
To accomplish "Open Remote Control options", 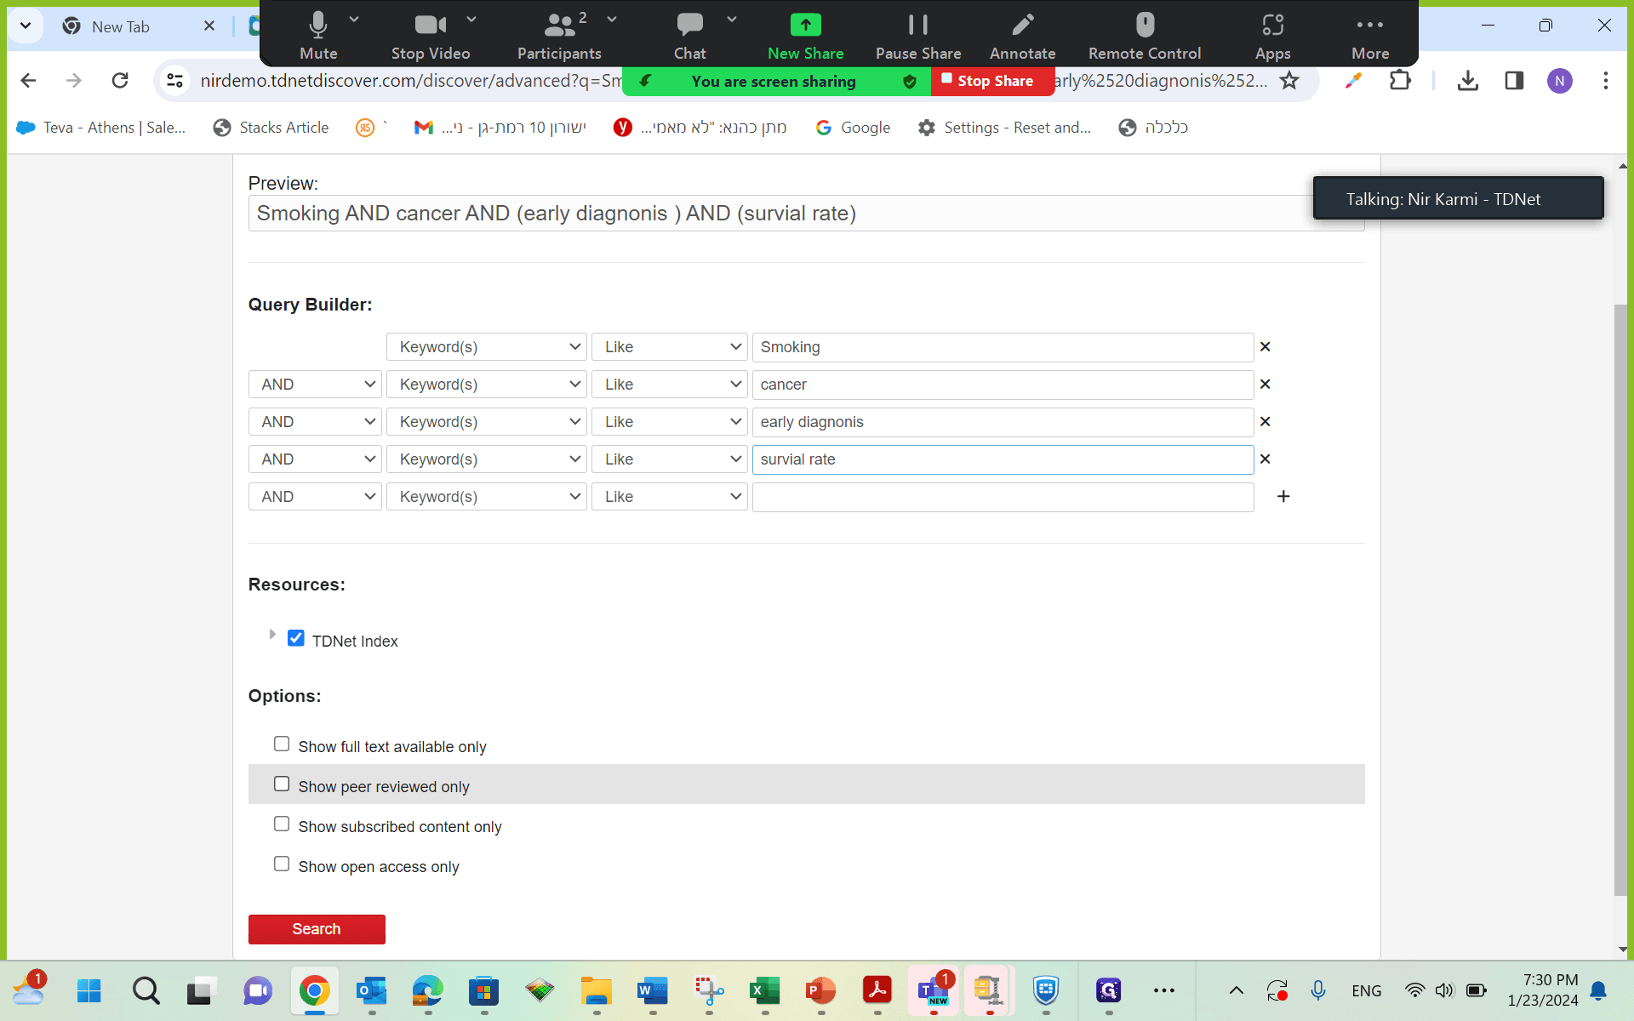I will [1145, 36].
